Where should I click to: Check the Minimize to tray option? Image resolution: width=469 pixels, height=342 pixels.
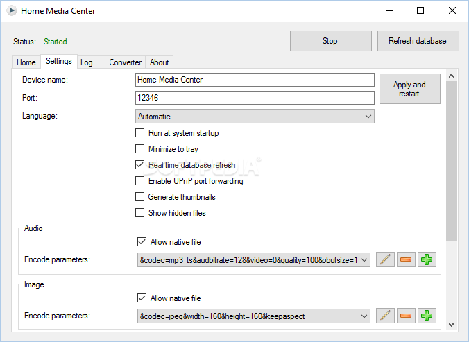coord(140,149)
